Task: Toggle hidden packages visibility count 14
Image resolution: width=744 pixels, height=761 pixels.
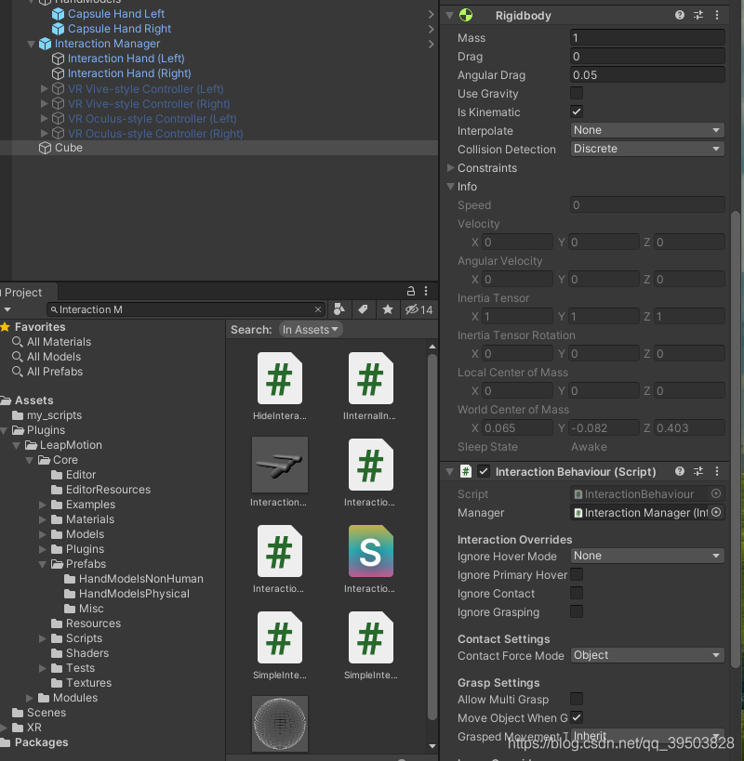Action: (x=419, y=309)
